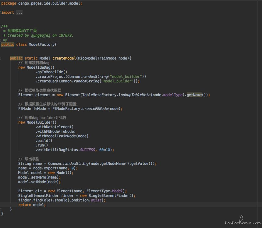Click the createFENode method call
Viewport: 262px width, 228px height.
click(95, 109)
